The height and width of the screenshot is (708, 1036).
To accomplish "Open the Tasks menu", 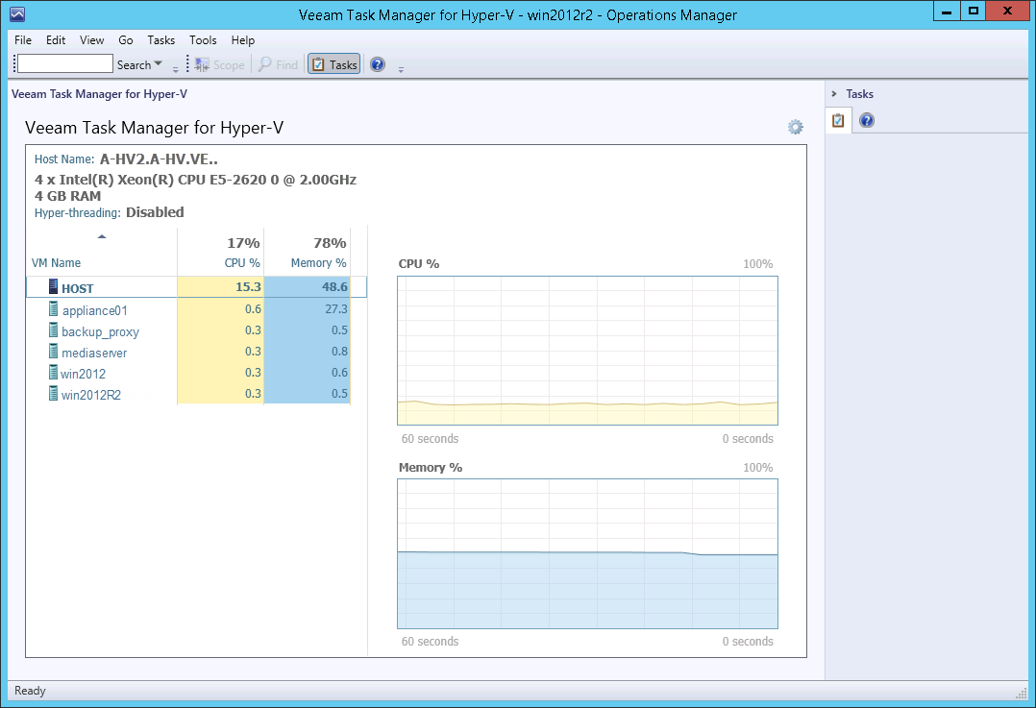I will [x=161, y=40].
